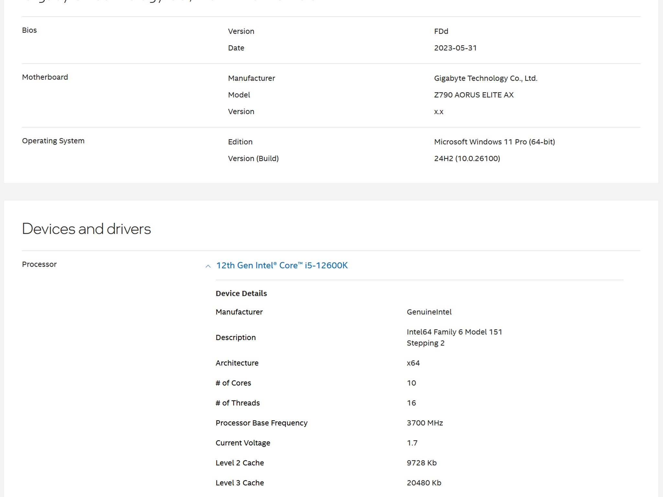Screen dimensions: 663x497
Task: Click the # of Threads label
Action: coord(238,403)
